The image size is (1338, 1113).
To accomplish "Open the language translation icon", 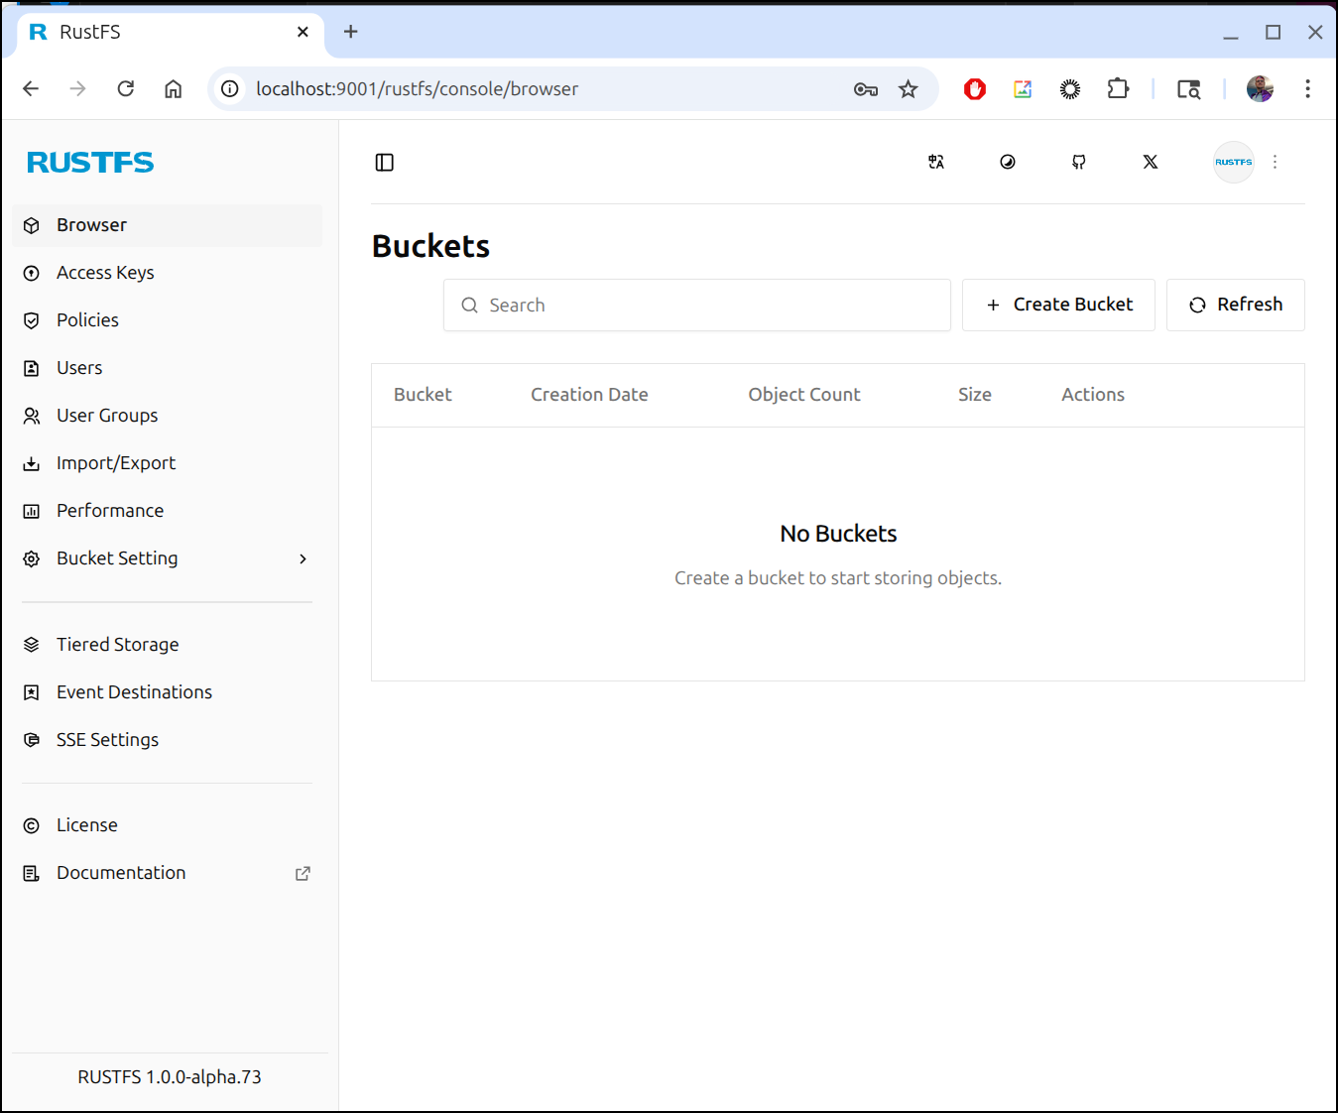I will click(935, 163).
